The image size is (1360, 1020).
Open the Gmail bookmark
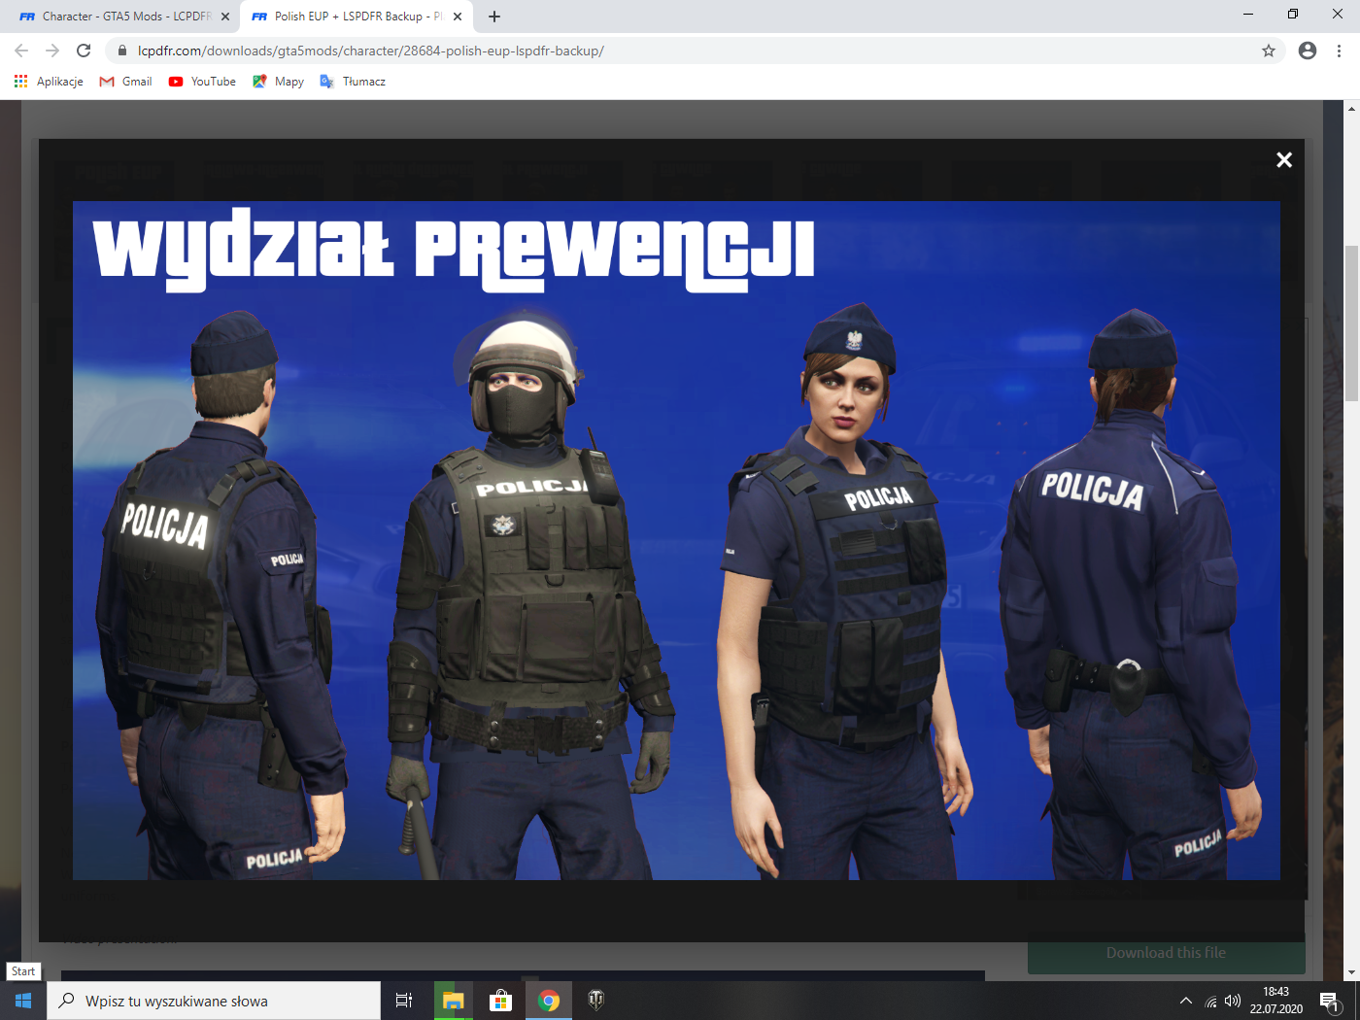126,82
